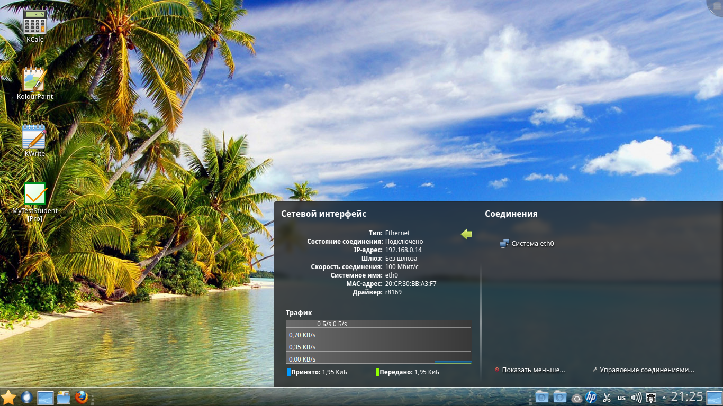
Task: Open the HP tray icon
Action: tap(591, 398)
